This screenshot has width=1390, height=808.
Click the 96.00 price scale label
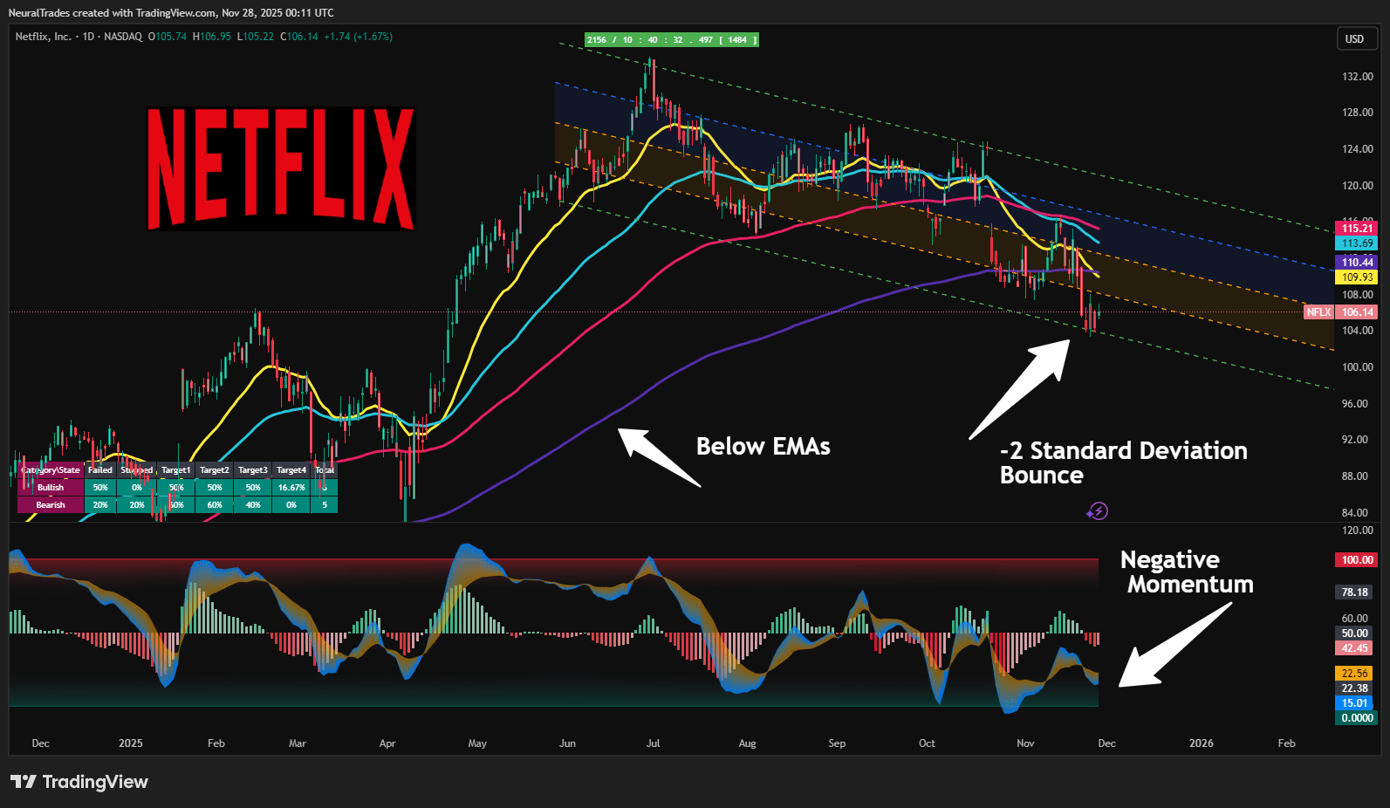click(1355, 404)
